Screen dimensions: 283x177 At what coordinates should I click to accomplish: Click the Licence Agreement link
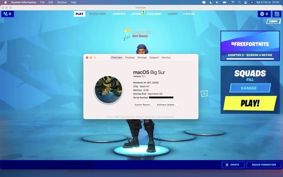click(165, 117)
